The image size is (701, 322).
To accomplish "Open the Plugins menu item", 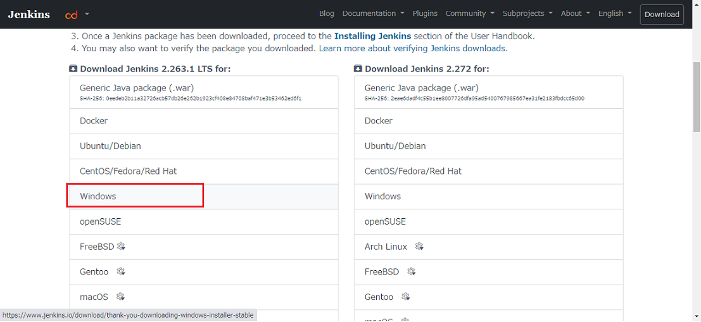I will pyautogui.click(x=425, y=13).
